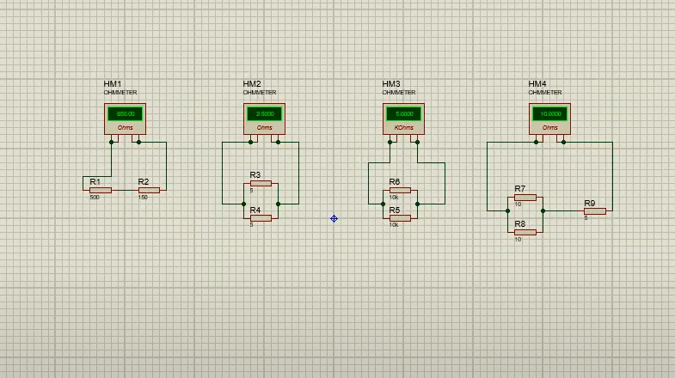
Task: Click the R8 resistor symbol
Action: click(525, 232)
